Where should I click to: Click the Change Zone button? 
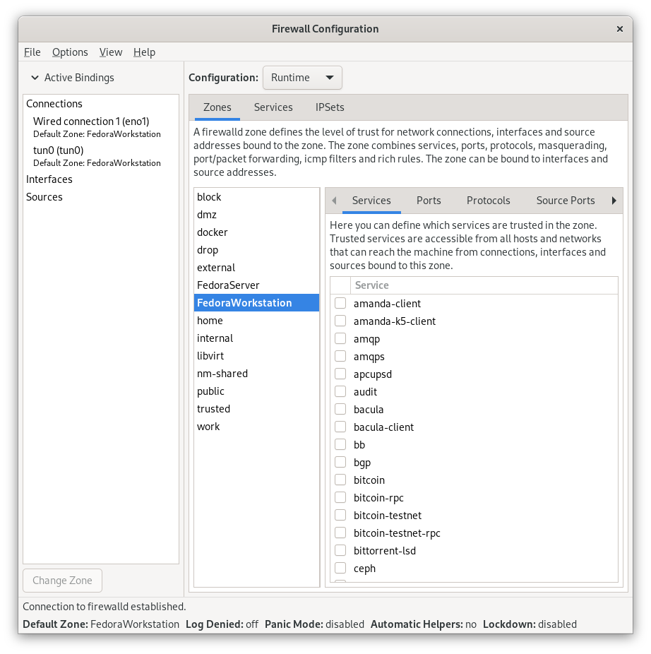click(62, 580)
